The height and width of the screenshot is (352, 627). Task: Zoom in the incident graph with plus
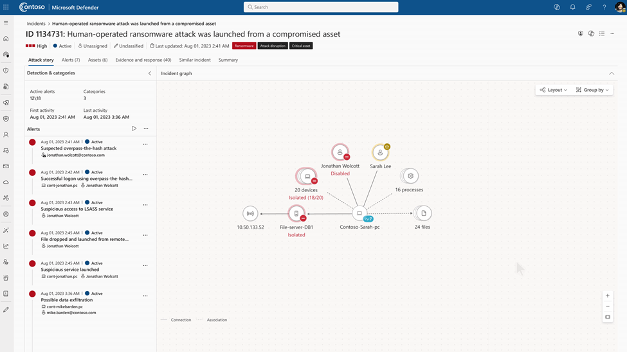[x=608, y=296]
